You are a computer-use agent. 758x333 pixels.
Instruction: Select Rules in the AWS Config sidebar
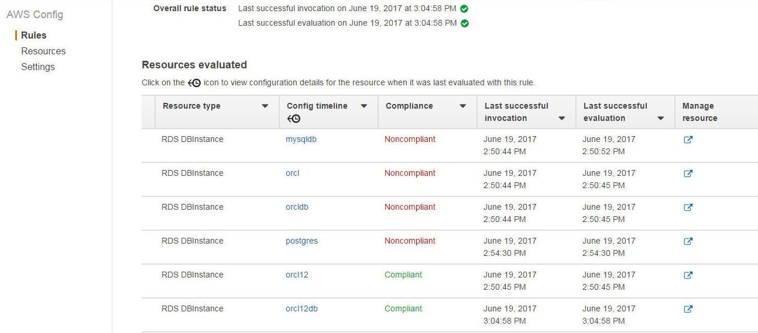click(x=33, y=35)
